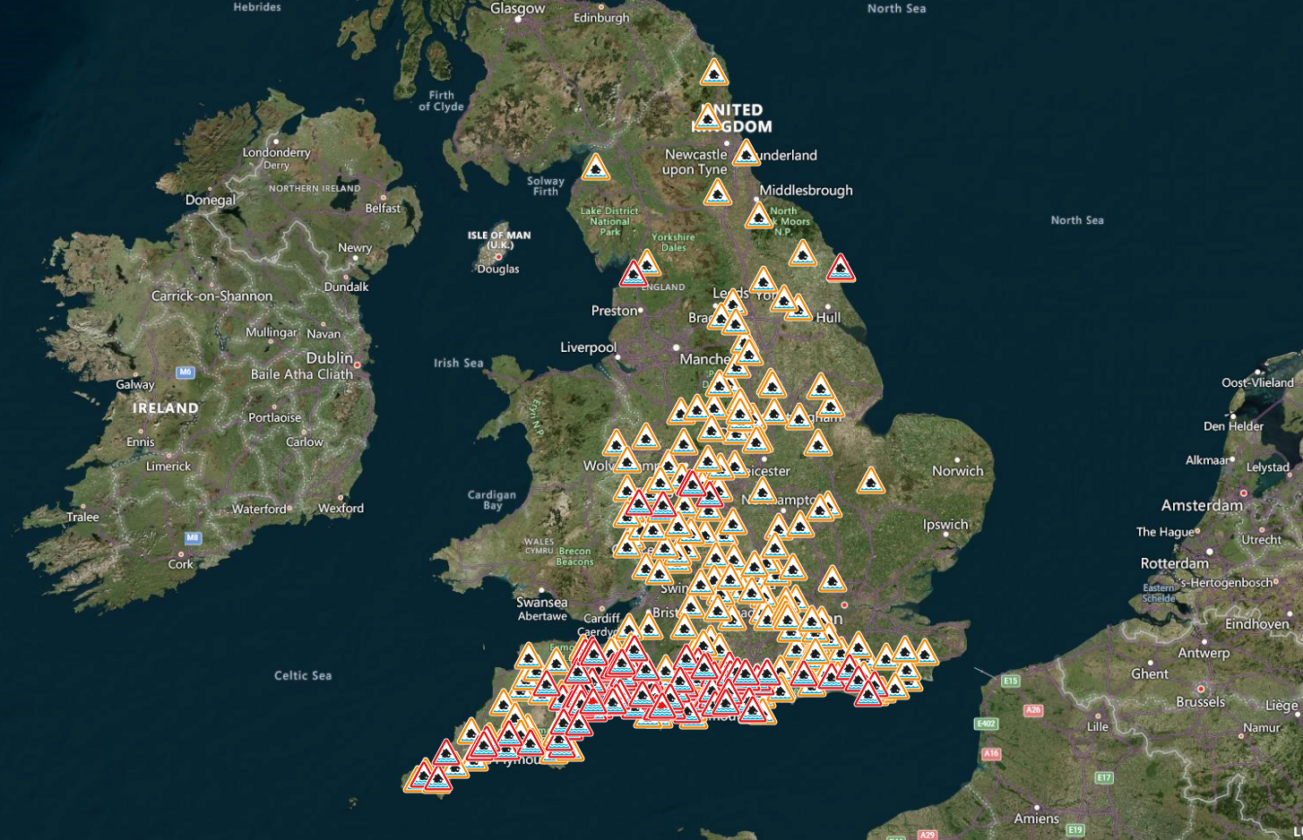Select the Norwich city label
This screenshot has height=840, width=1303.
pyautogui.click(x=957, y=471)
